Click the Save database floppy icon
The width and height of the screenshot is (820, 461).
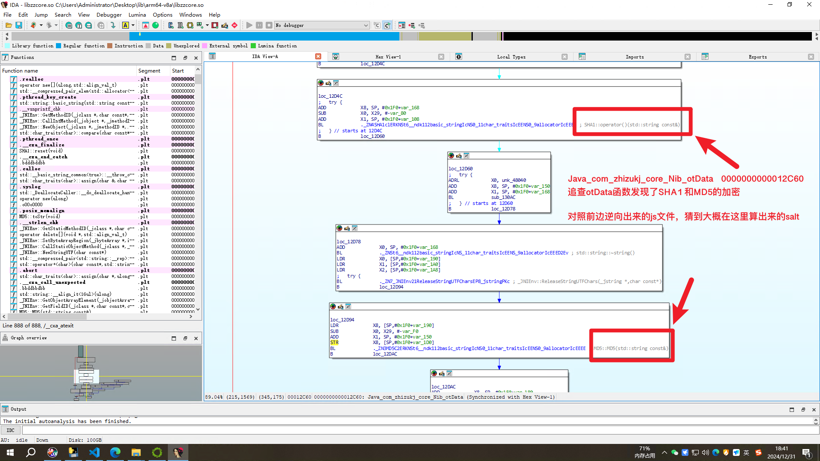click(19, 26)
